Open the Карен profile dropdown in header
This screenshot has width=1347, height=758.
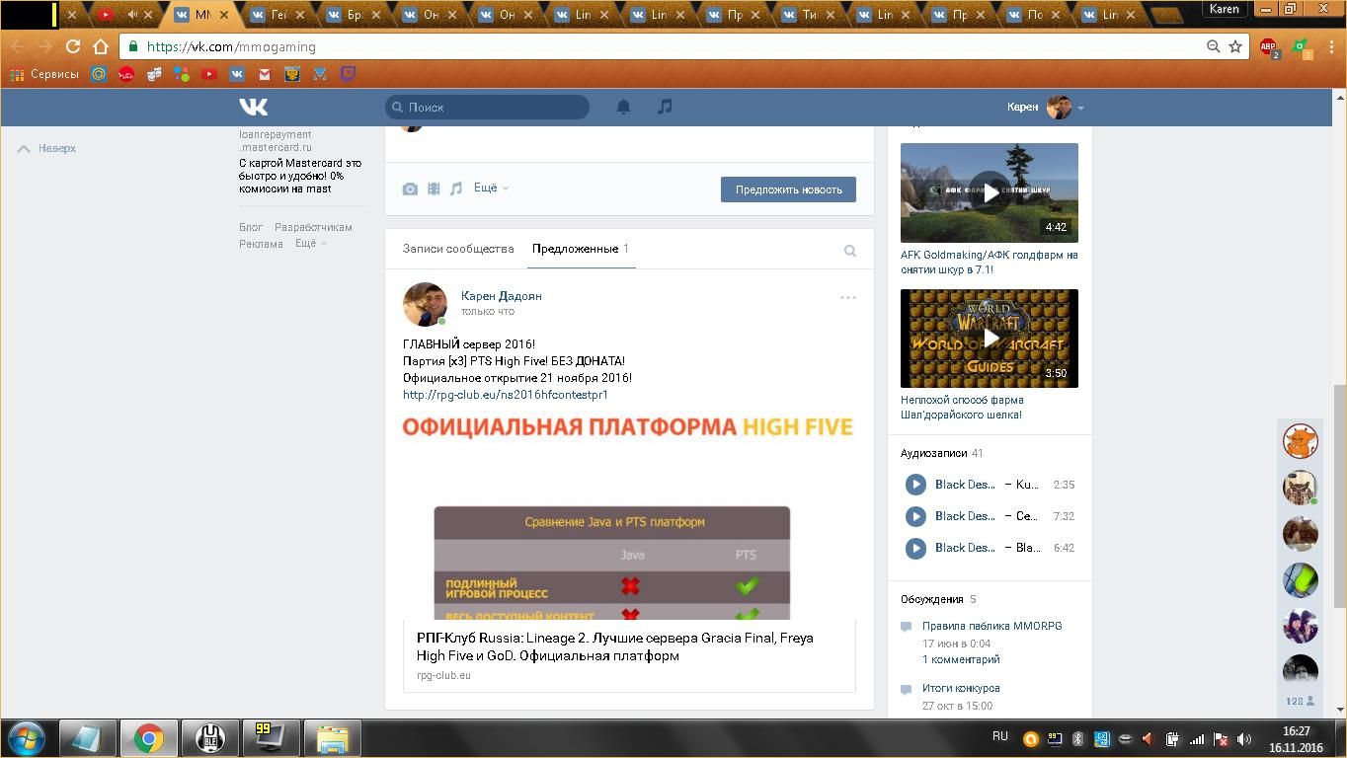click(x=1046, y=107)
